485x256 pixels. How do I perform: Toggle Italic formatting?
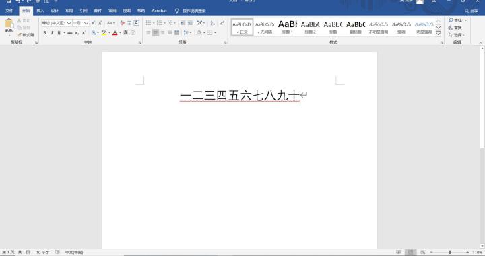coord(52,32)
